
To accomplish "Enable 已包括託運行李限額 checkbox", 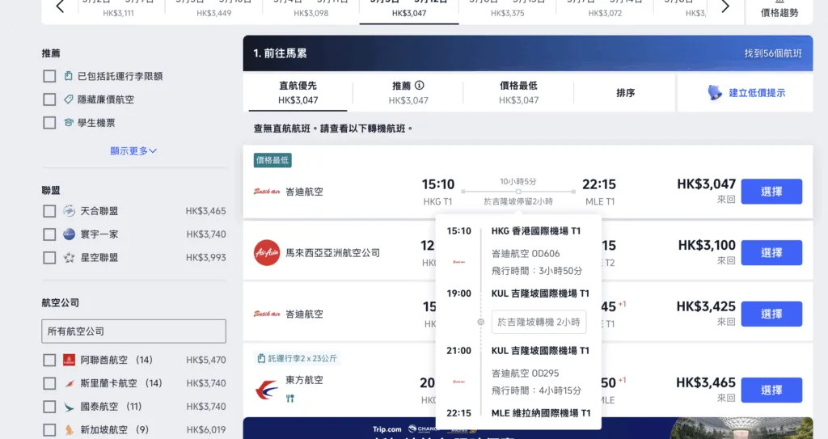I will click(x=50, y=76).
